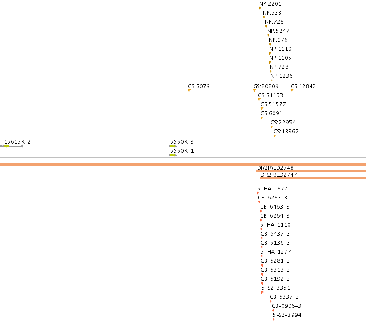Select the GS:5079 insertion label
The height and width of the screenshot is (322, 366).
tap(199, 86)
